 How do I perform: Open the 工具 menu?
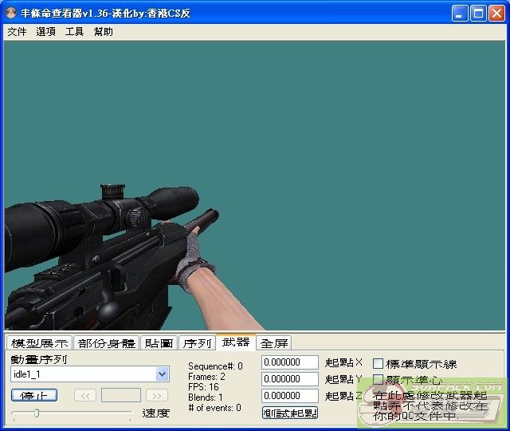coord(74,32)
